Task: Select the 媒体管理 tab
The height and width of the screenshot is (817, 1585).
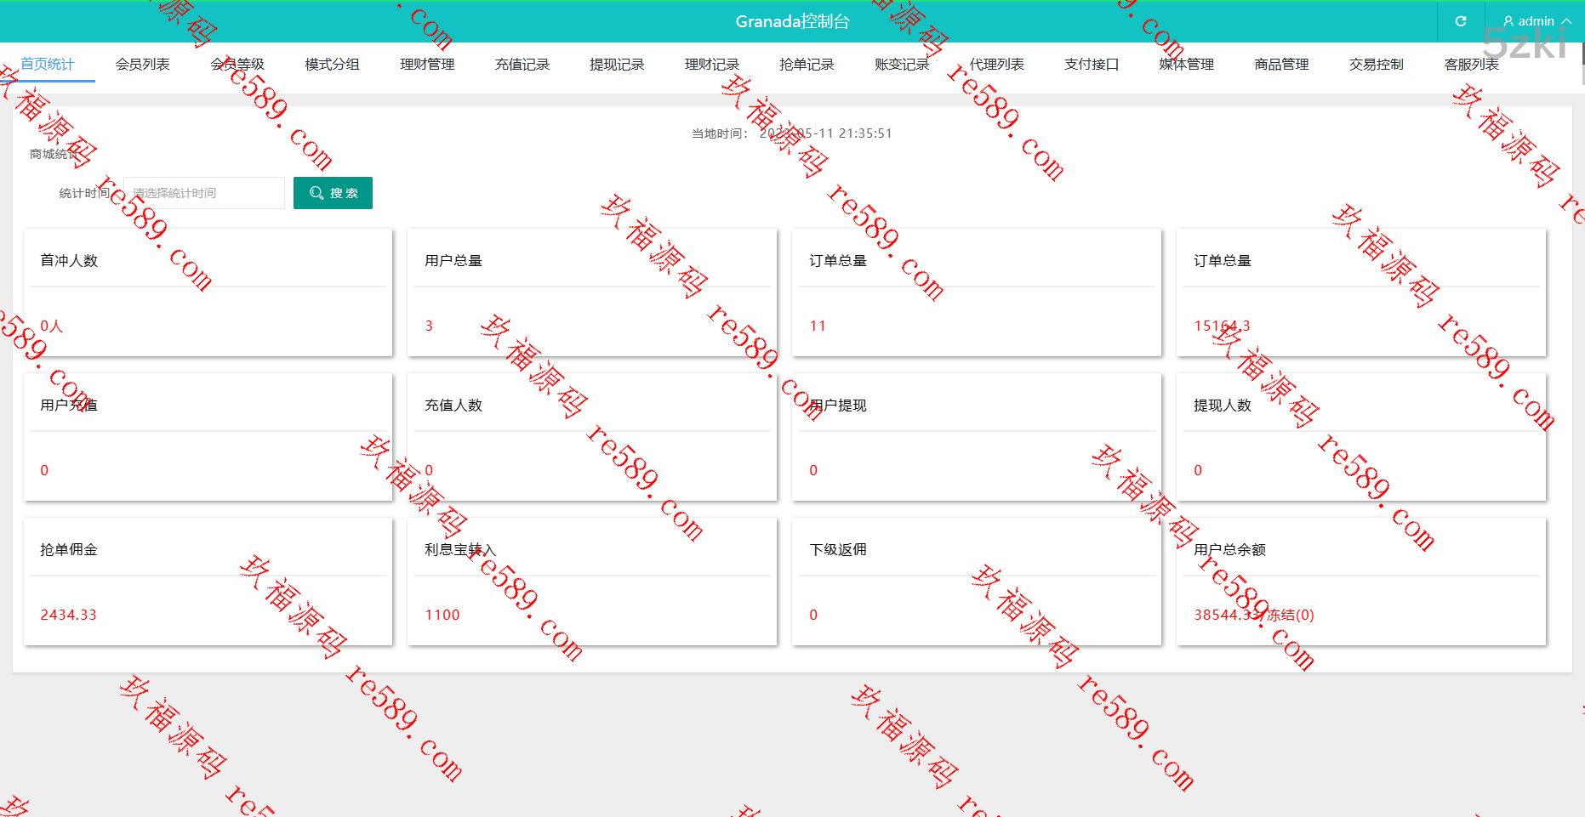Action: point(1187,65)
